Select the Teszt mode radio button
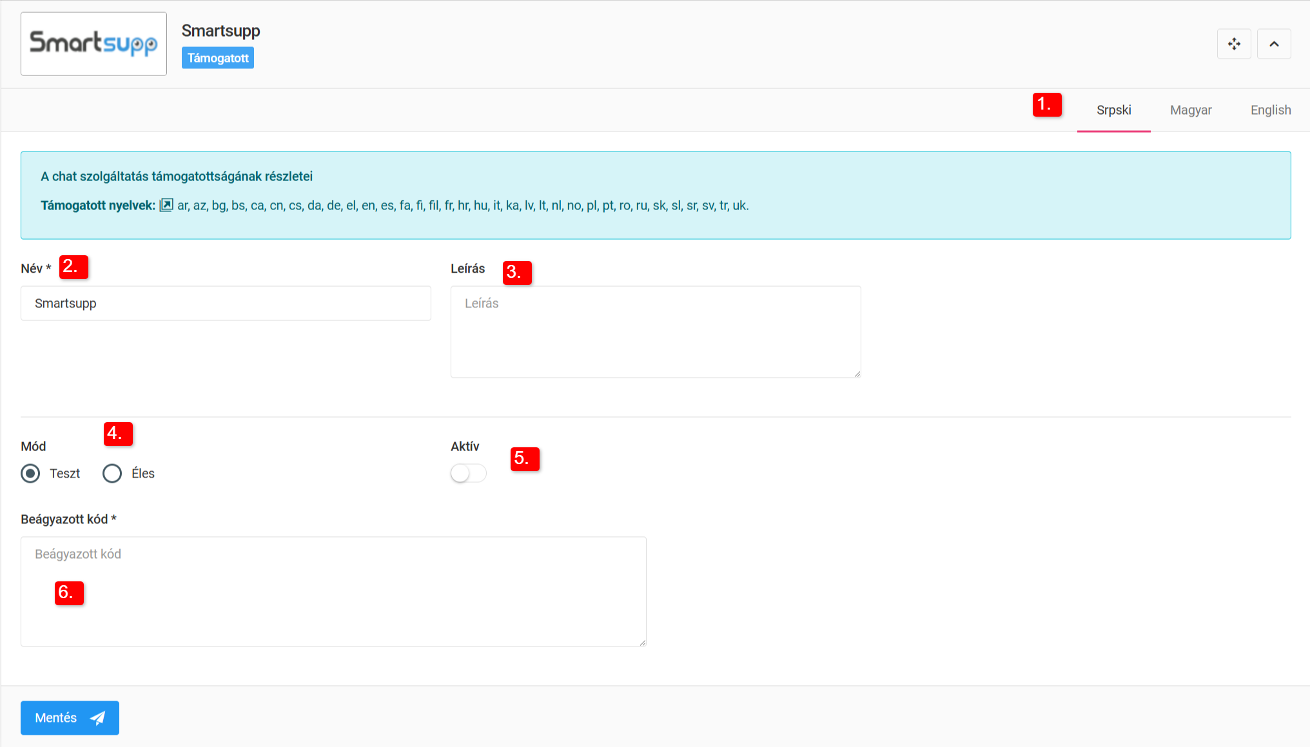Screen dimensions: 1310x747 [30, 474]
